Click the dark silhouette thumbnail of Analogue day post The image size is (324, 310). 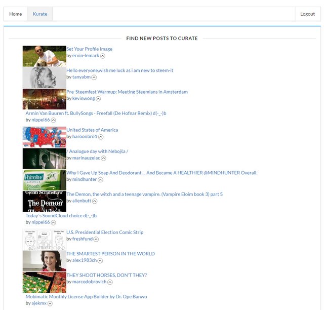[45, 159]
